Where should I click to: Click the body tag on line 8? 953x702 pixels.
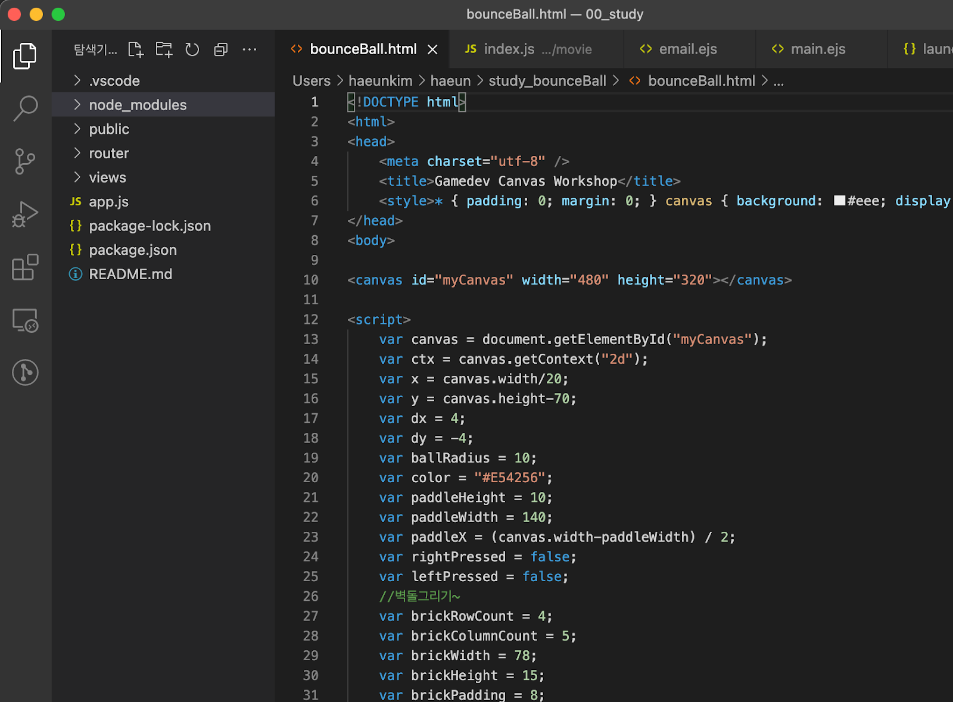tap(371, 241)
